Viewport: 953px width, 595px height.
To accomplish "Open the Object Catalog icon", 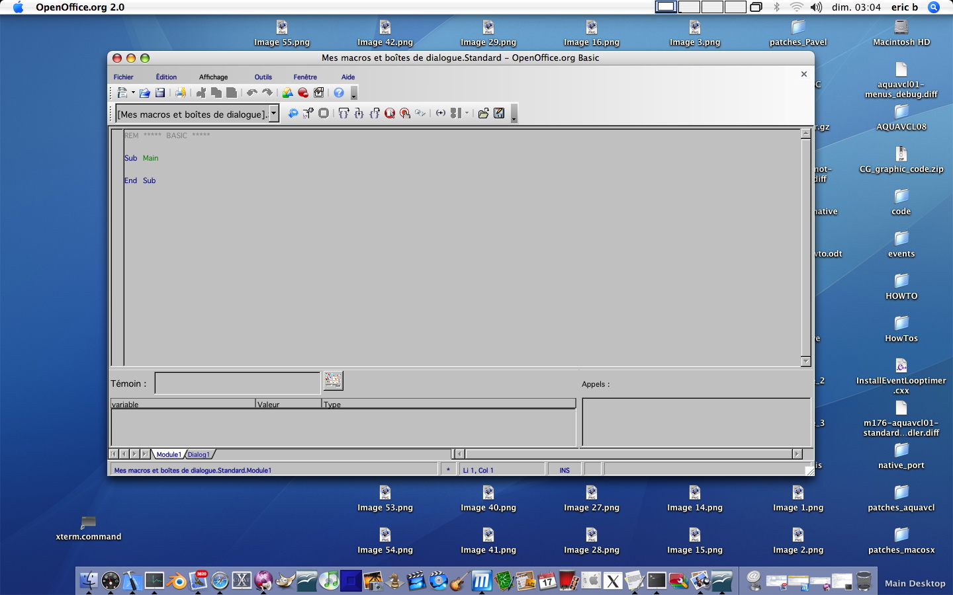I will pyautogui.click(x=288, y=93).
